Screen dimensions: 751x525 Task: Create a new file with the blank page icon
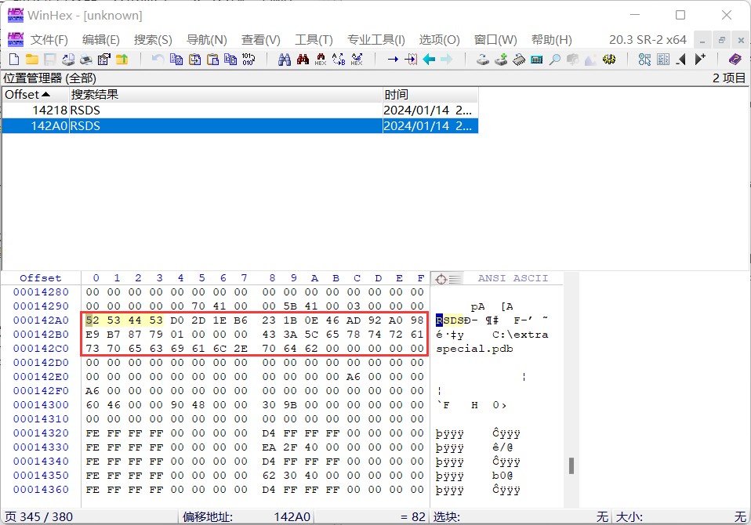tap(14, 60)
